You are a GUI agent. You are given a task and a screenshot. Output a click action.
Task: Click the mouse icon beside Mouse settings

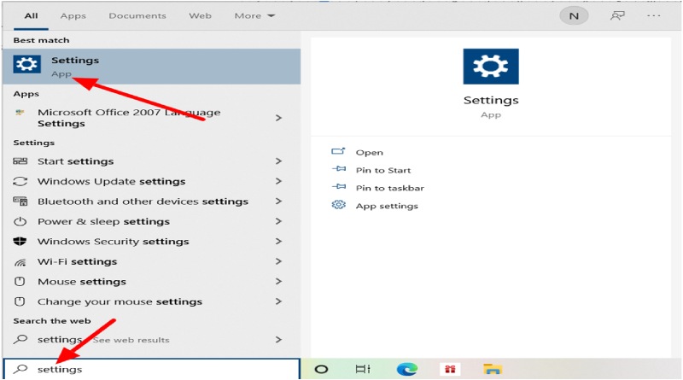tap(20, 282)
